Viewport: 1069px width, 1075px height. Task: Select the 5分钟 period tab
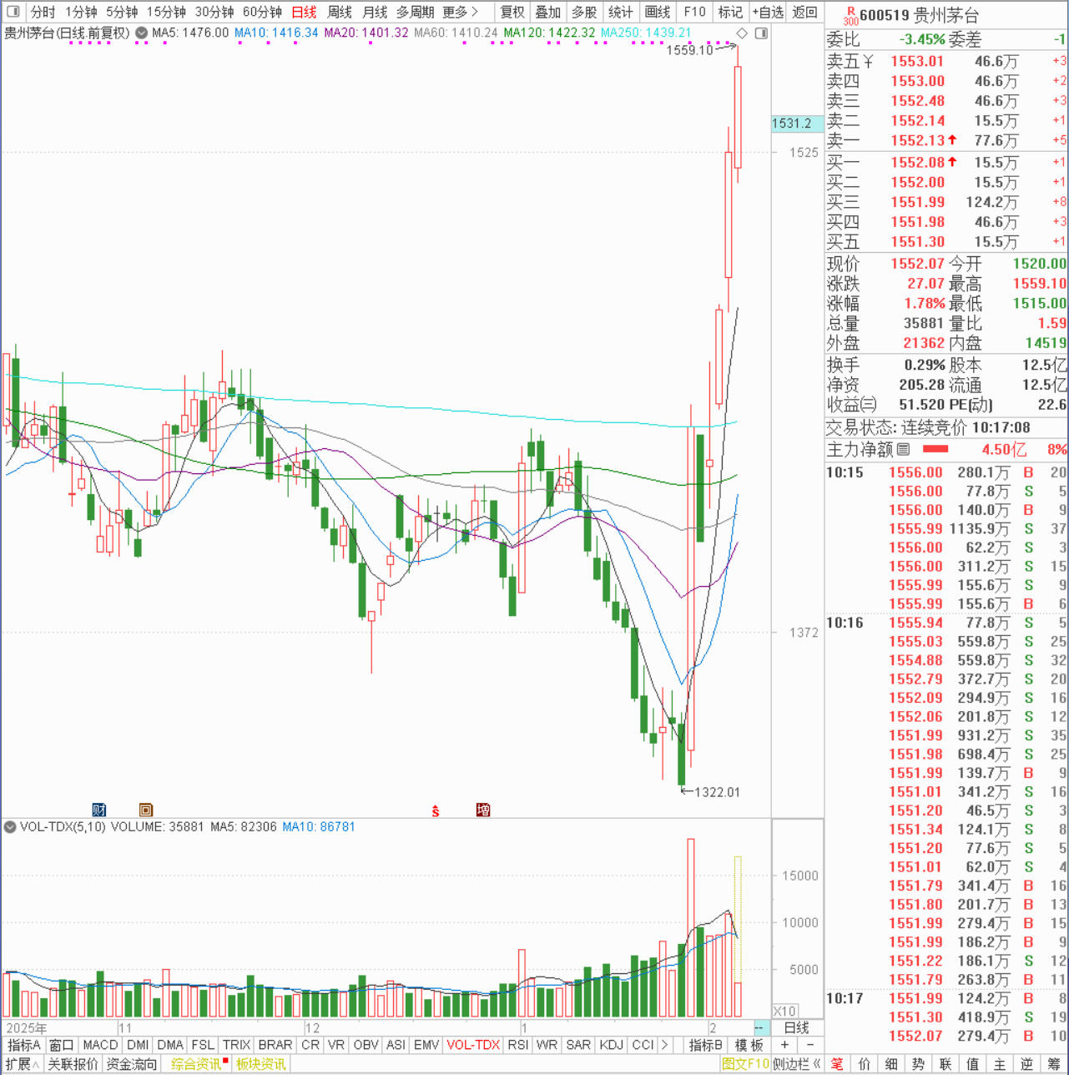tap(122, 12)
